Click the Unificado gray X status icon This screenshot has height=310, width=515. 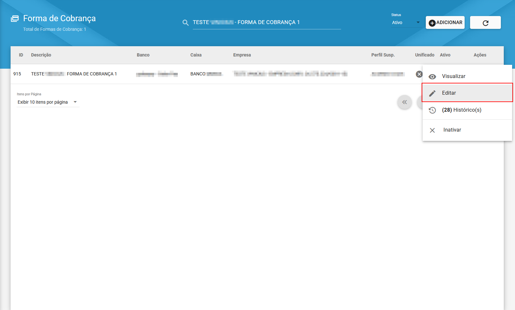(x=419, y=74)
